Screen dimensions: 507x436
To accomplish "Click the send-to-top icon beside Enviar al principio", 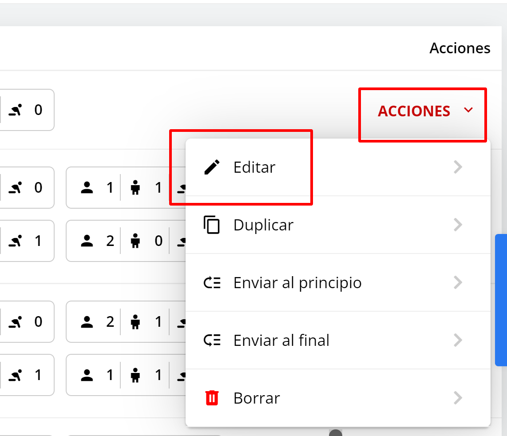I will 212,282.
